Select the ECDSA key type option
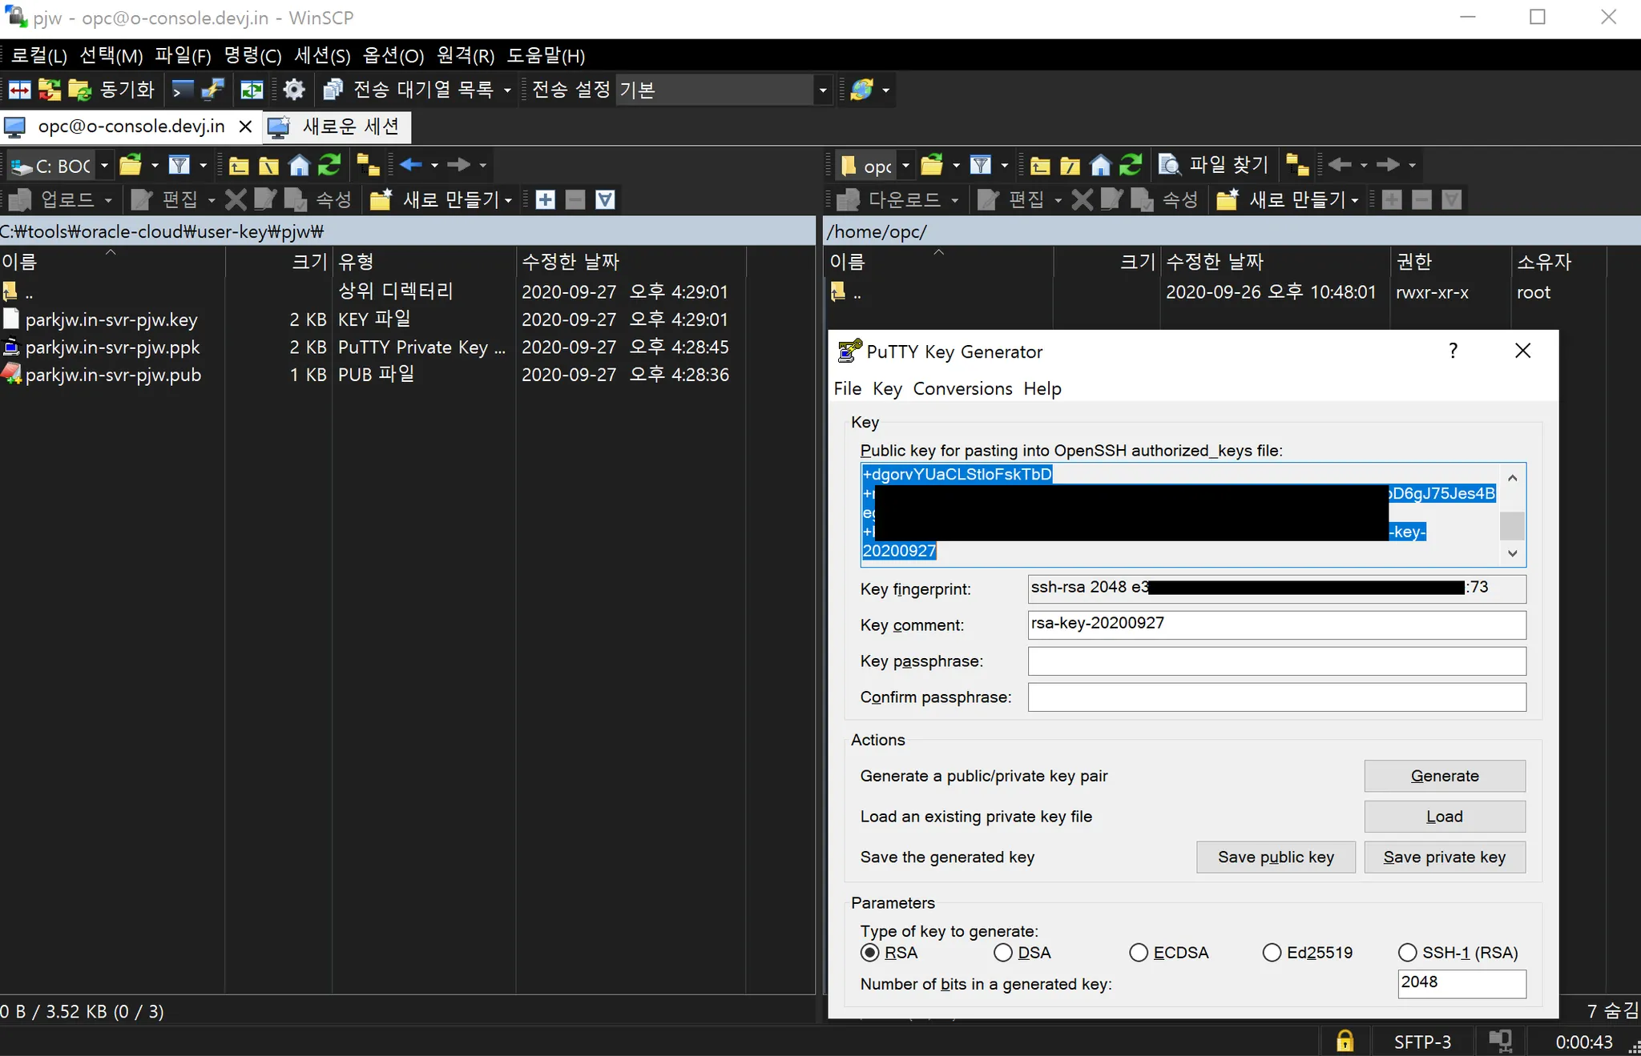The height and width of the screenshot is (1056, 1641). pos(1139,953)
